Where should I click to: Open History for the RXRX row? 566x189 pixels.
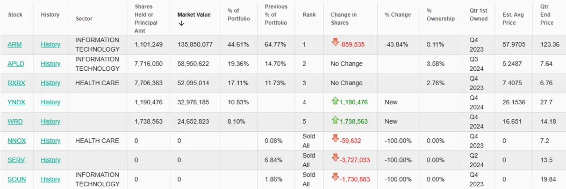coord(50,83)
